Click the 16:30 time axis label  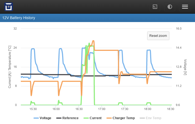pyautogui.click(x=79, y=109)
